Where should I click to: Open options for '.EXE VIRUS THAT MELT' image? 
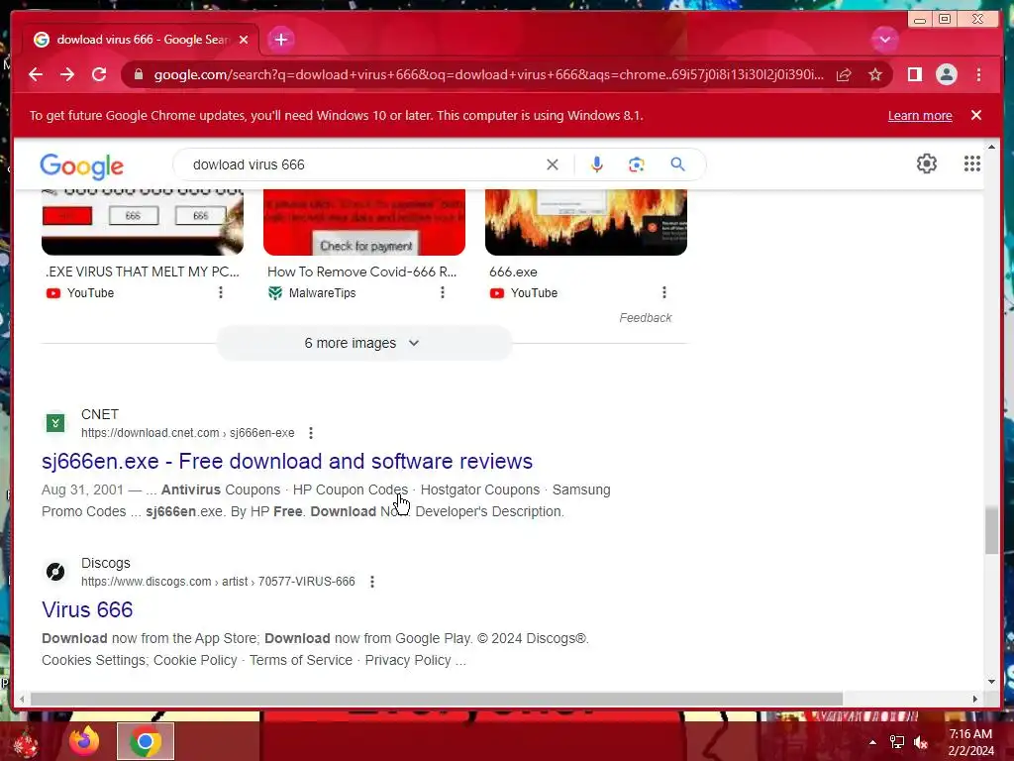[221, 292]
